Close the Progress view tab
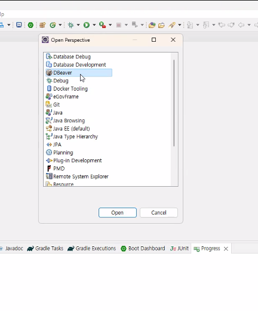 [x=226, y=249]
